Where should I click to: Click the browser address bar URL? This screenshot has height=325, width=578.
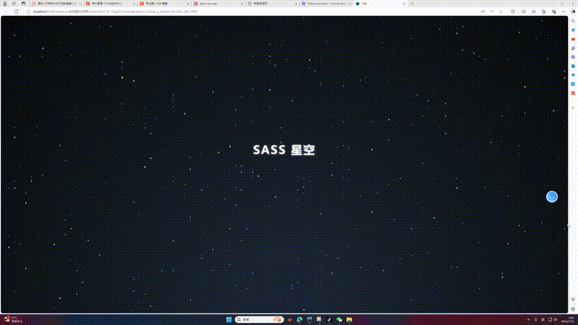[116, 12]
